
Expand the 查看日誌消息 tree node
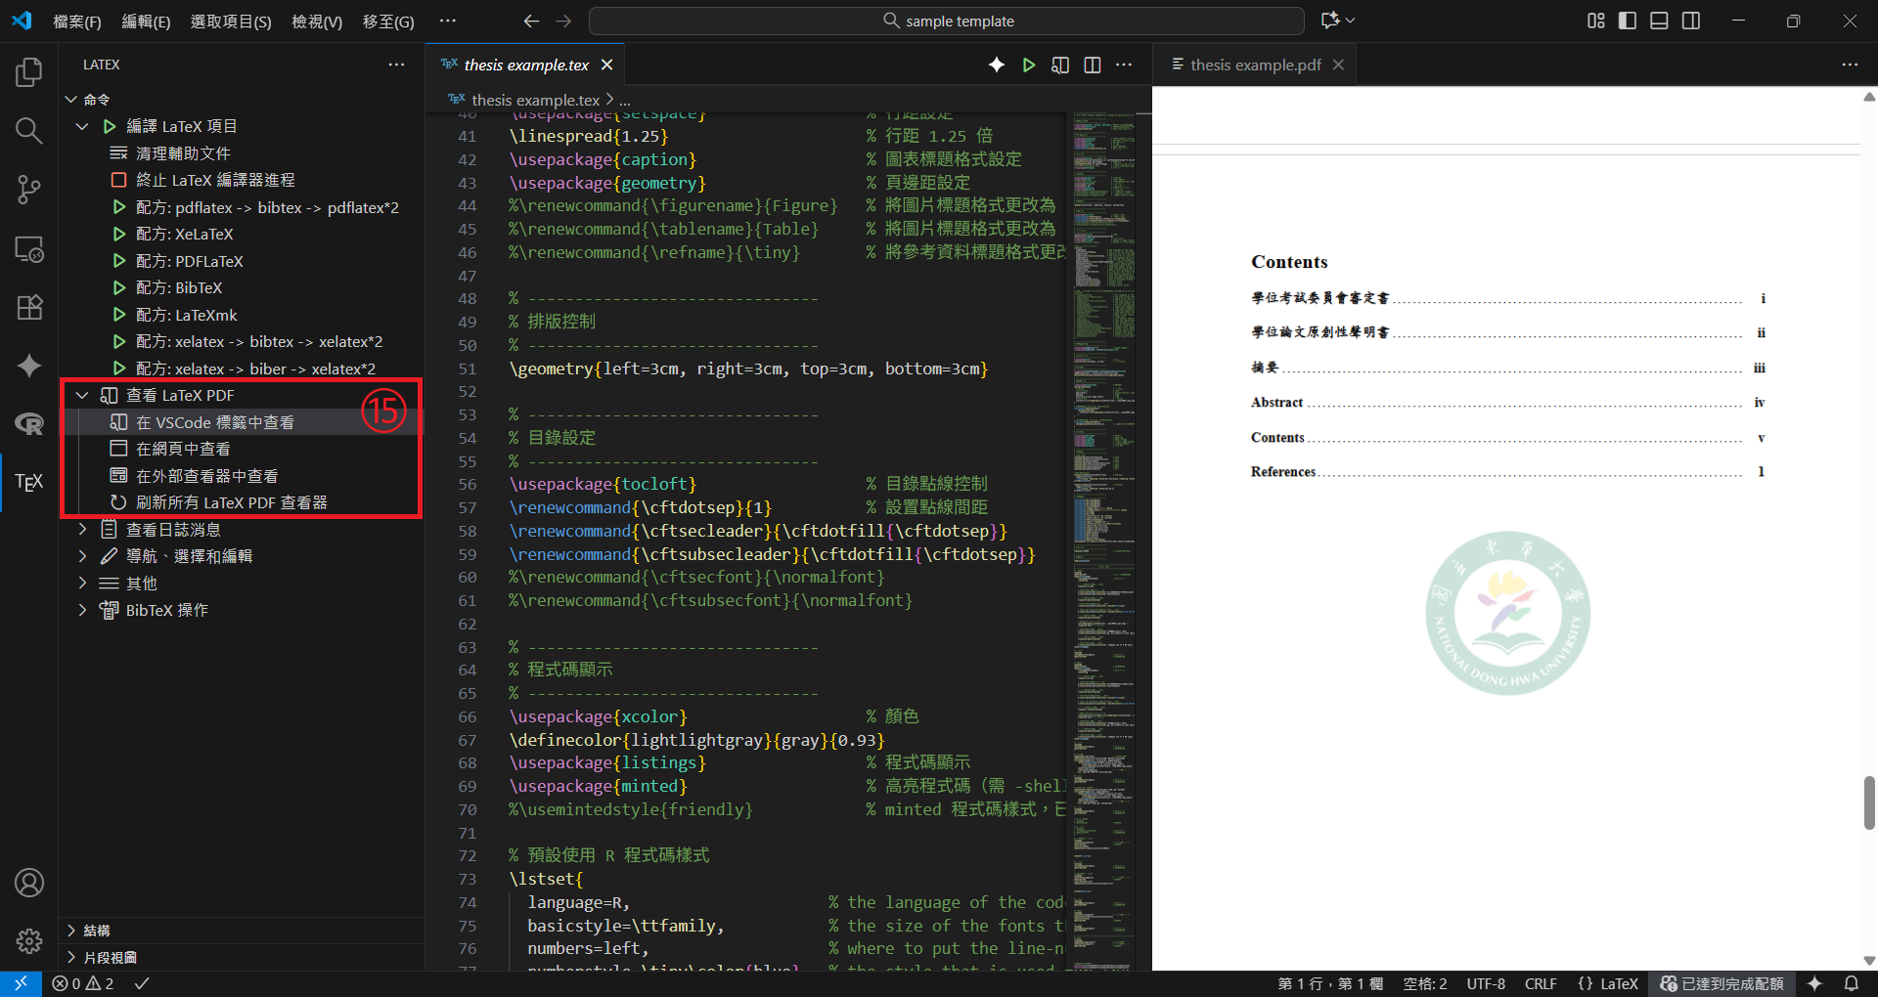83,529
